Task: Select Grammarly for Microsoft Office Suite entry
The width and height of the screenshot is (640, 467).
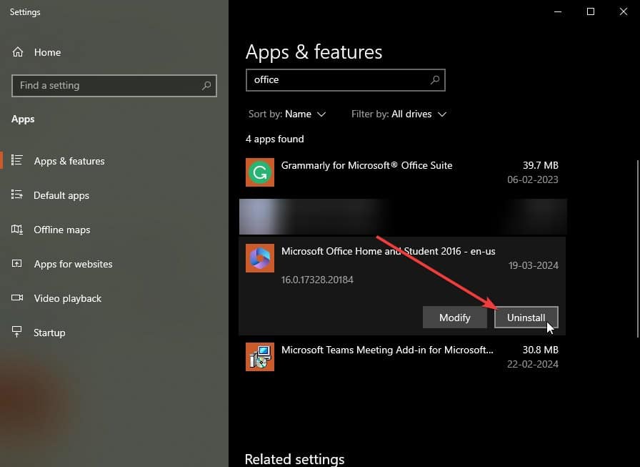Action: click(x=402, y=172)
